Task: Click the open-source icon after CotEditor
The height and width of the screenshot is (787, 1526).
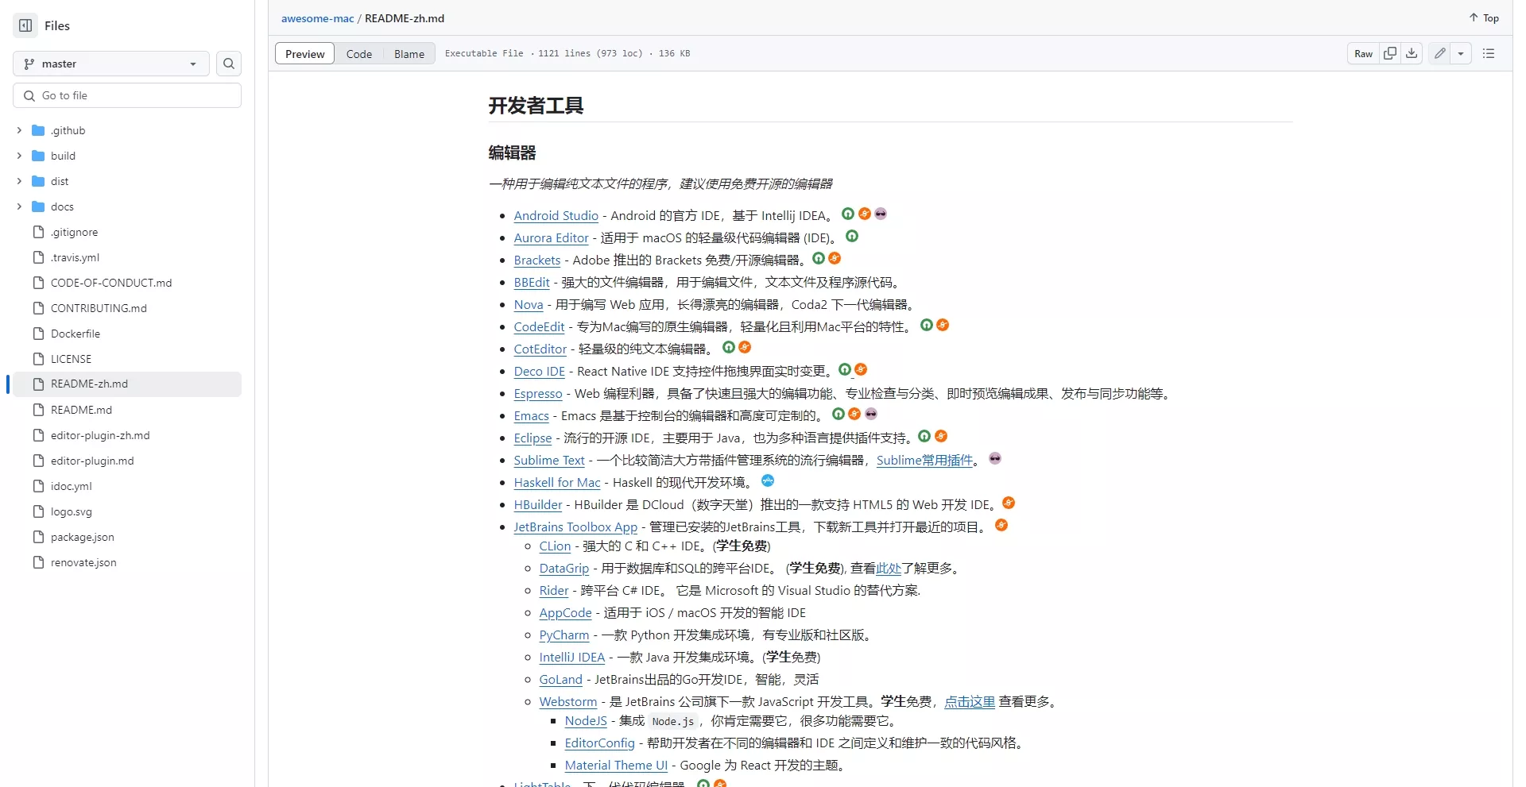Action: (729, 347)
